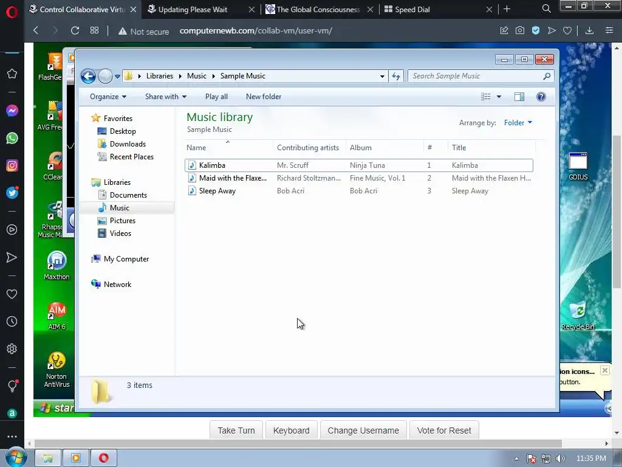The width and height of the screenshot is (622, 467).
Task: Open Easy Setup menu icon
Action: point(609,30)
